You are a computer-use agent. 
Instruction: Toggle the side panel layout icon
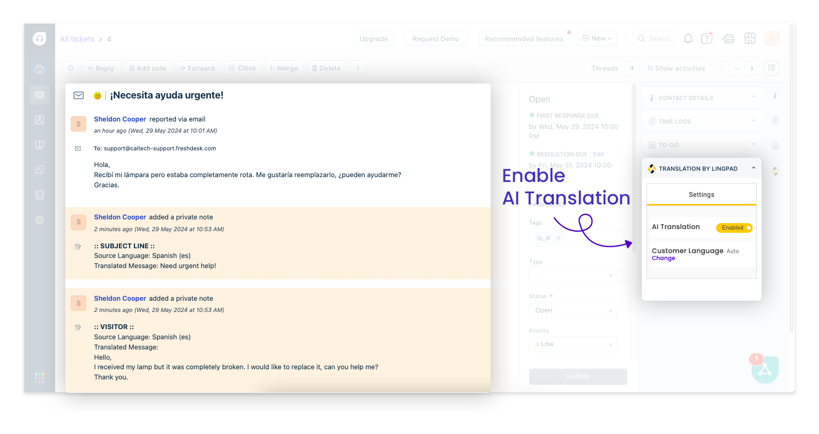[x=771, y=68]
